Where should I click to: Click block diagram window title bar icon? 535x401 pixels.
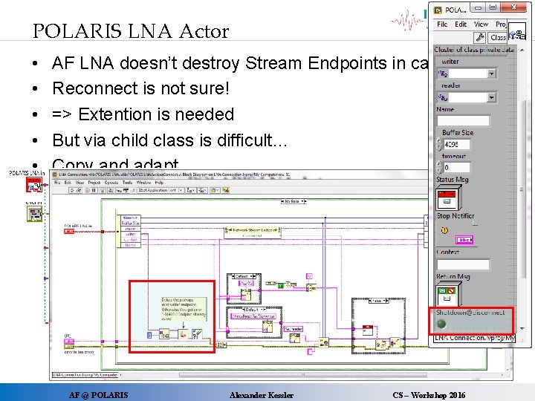pos(54,175)
